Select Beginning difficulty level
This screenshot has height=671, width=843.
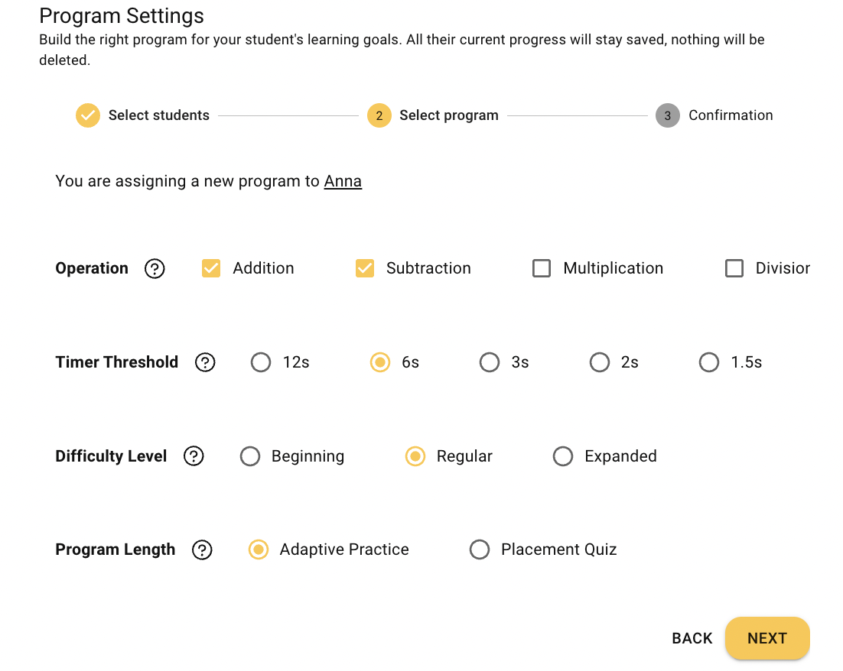pos(250,456)
